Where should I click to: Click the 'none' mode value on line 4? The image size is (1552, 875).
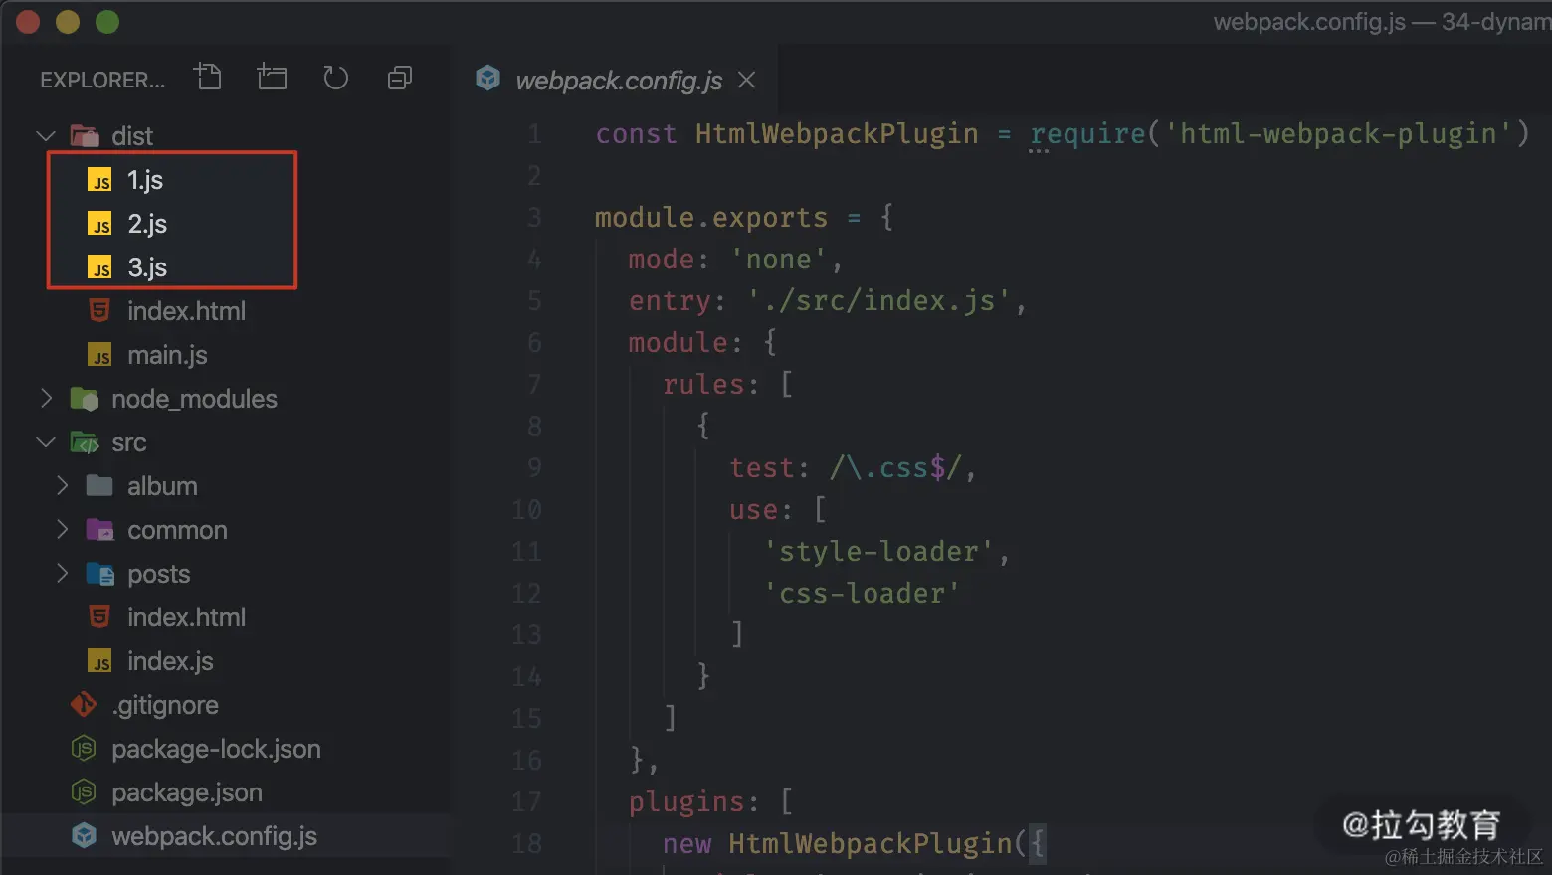click(778, 260)
